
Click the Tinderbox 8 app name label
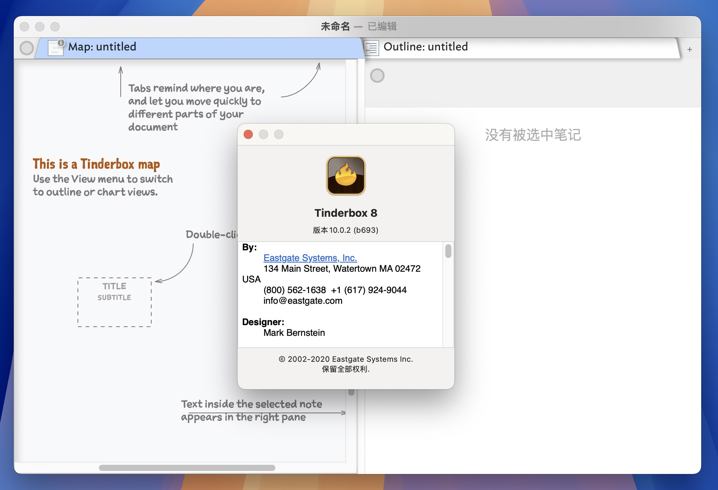[346, 213]
